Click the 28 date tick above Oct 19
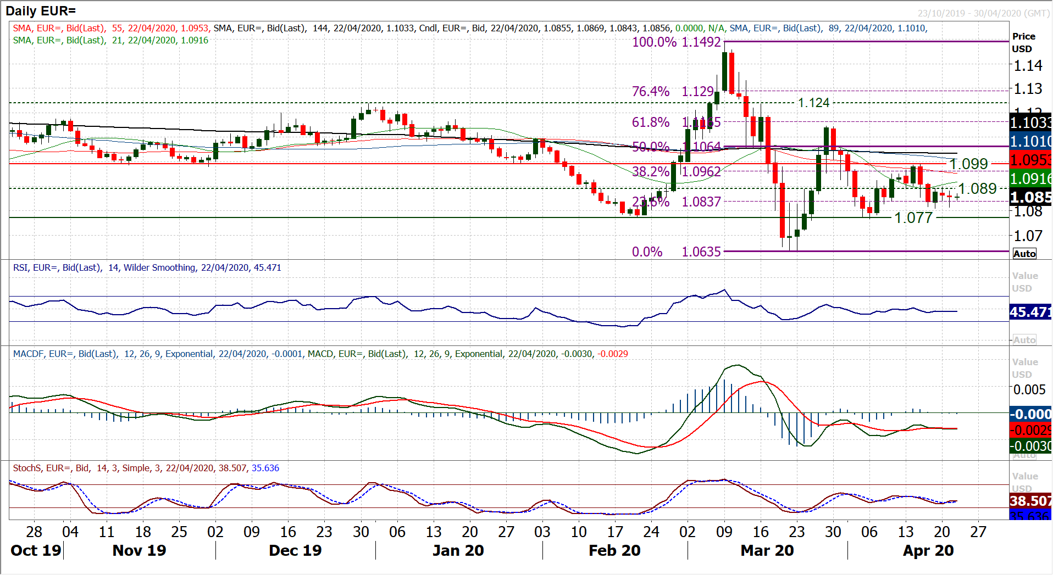This screenshot has height=575, width=1053. pos(34,532)
